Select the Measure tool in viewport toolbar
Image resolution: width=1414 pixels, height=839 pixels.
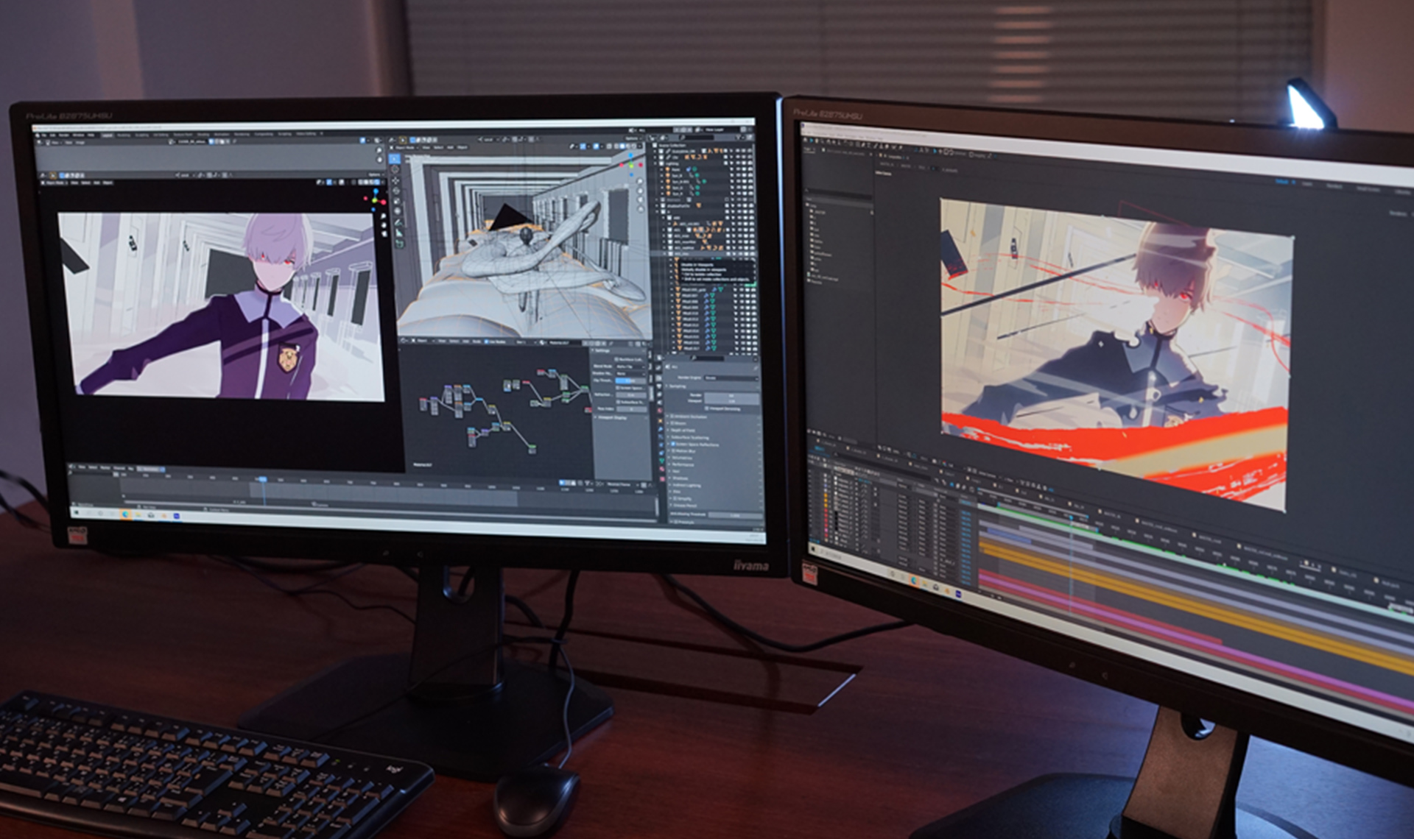click(x=399, y=233)
